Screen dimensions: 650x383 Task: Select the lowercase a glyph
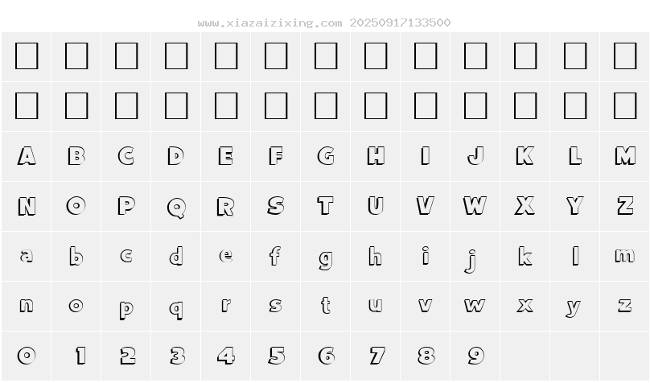[27, 257]
